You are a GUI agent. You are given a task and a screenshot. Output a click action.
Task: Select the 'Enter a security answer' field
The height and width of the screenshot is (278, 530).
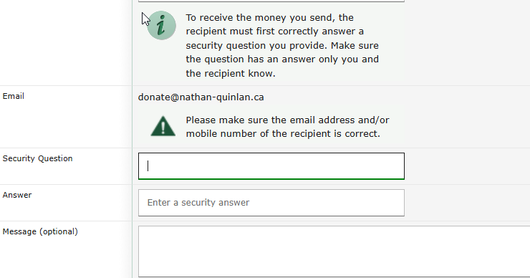click(271, 203)
